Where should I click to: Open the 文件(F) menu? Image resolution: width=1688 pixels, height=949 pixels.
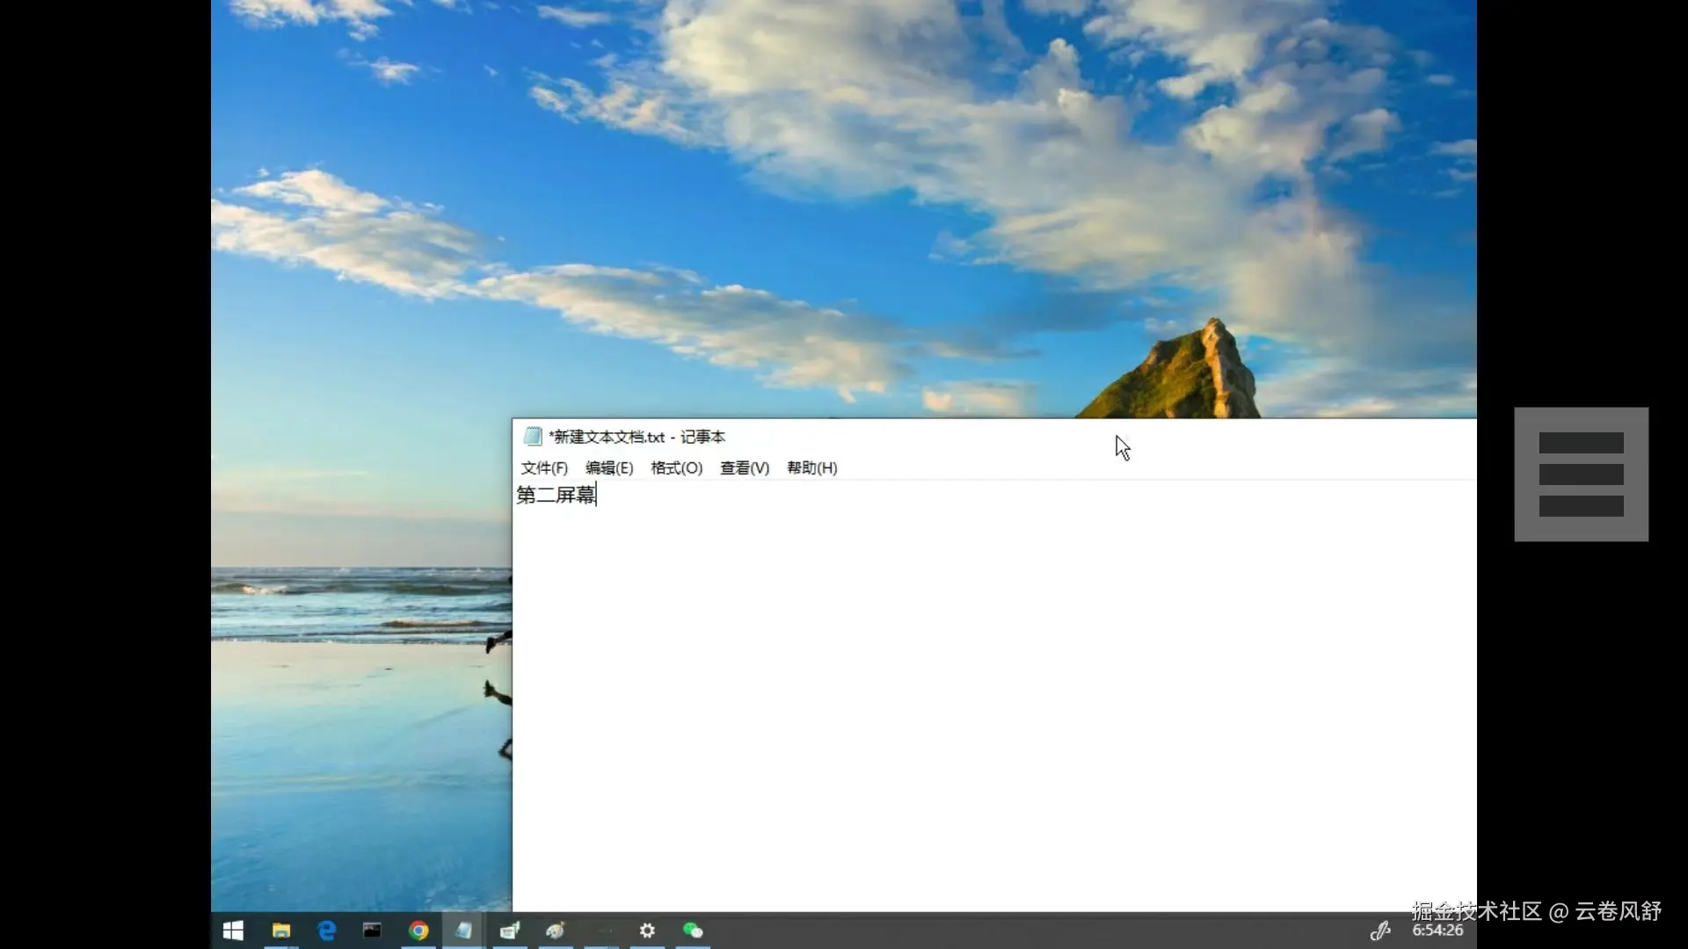point(544,468)
